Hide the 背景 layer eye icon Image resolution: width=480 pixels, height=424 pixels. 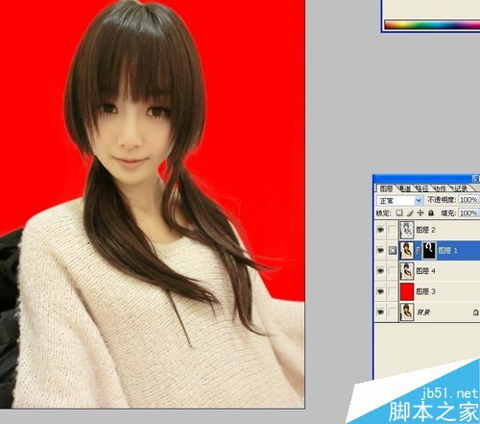coord(380,312)
